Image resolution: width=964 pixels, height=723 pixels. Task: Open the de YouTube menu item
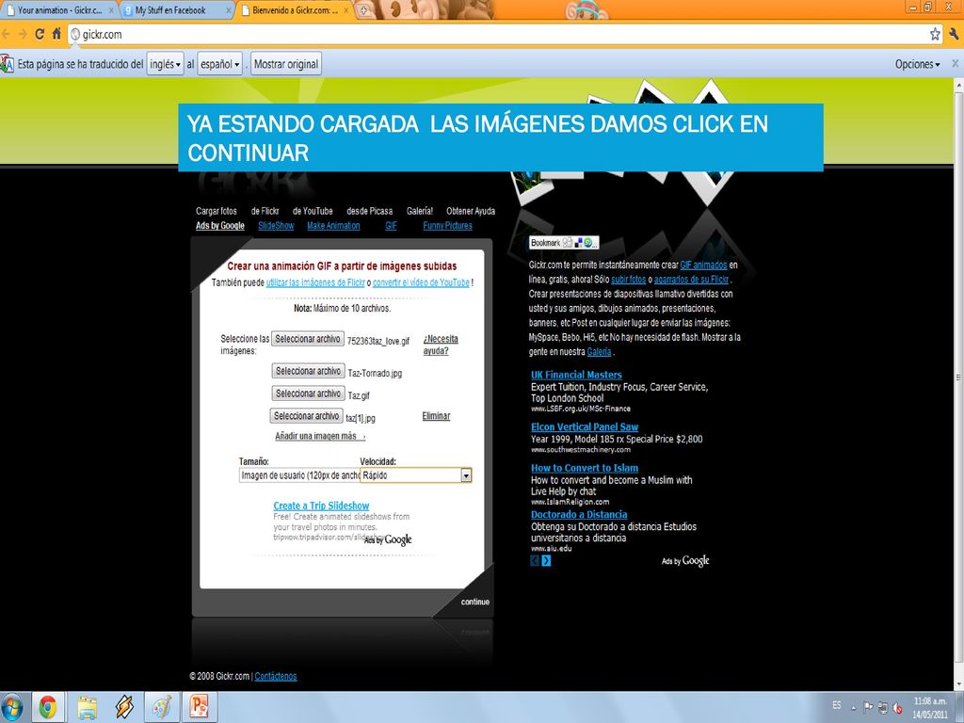313,211
